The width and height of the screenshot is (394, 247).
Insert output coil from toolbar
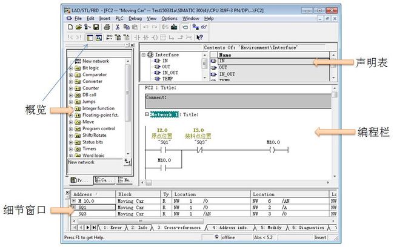(x=155, y=38)
